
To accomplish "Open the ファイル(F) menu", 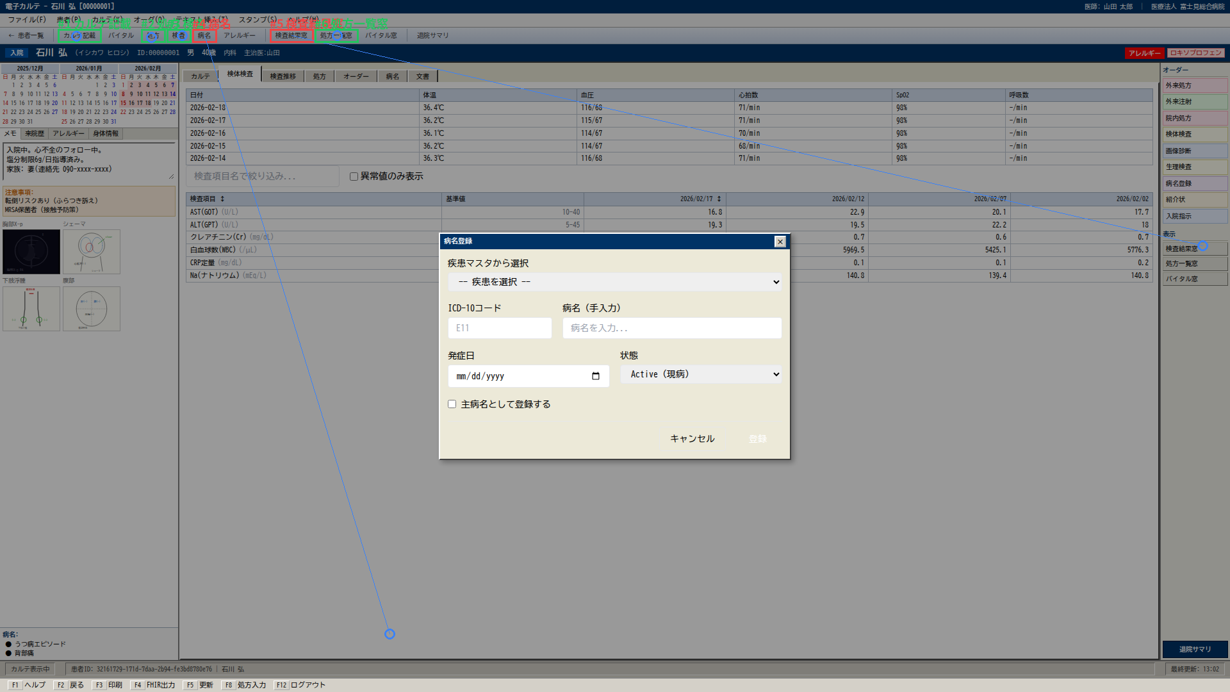I will 27,20.
